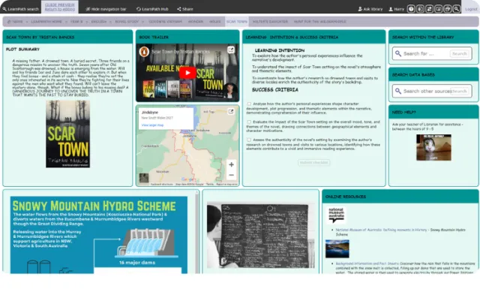Expand the Home dropdown in the navigation bar
The image size is (480, 289).
point(27,22)
